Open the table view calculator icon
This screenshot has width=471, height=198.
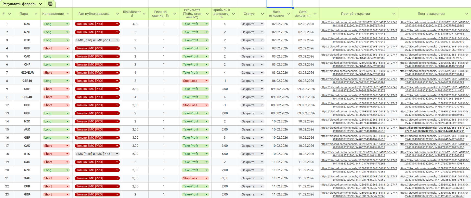pyautogui.click(x=50, y=4)
